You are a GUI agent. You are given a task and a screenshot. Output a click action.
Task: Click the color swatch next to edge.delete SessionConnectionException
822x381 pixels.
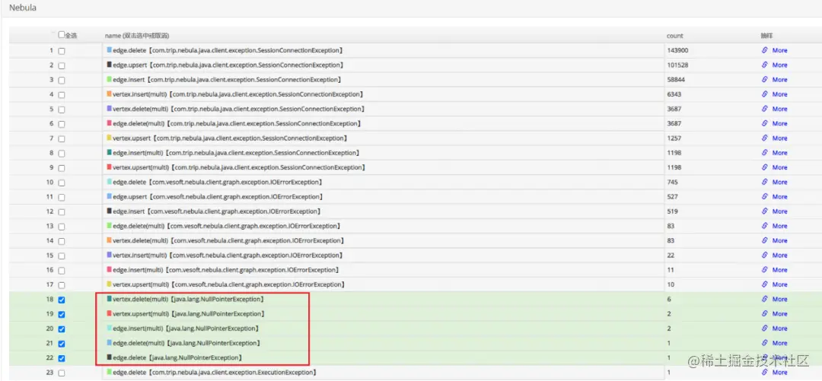click(x=110, y=49)
